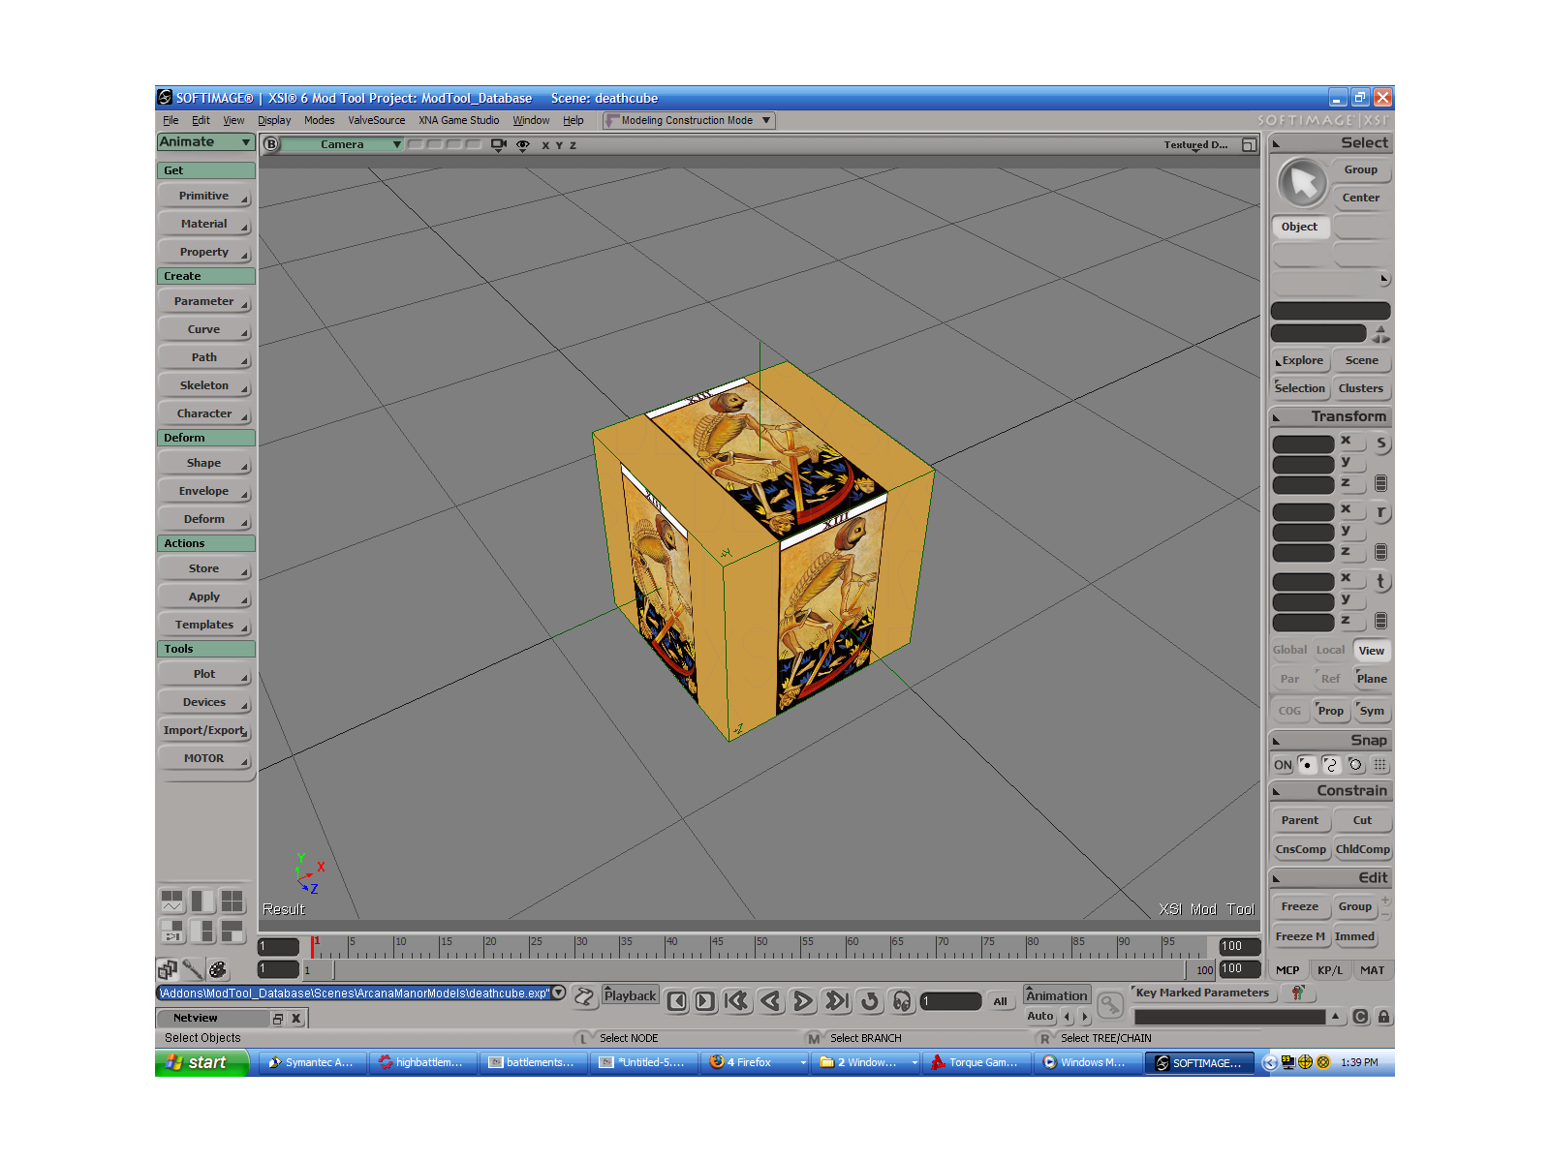Image resolution: width=1550 pixels, height=1162 pixels.
Task: Click the Parent constrain button
Action: click(1300, 820)
